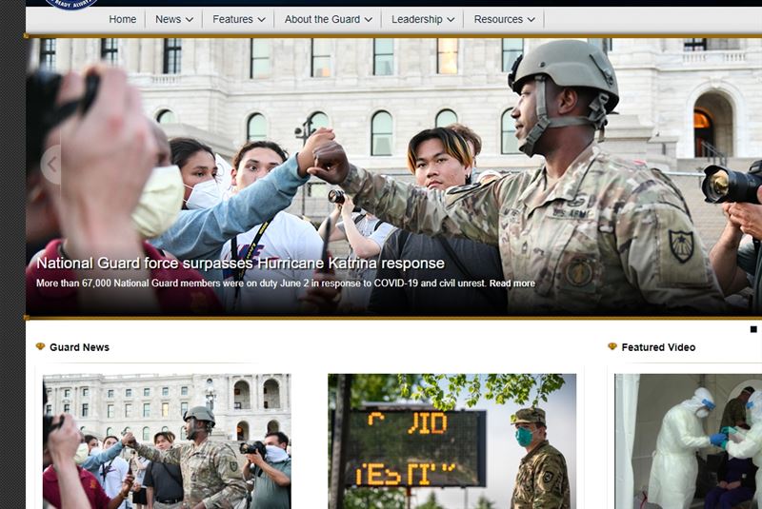Open Hurricane Katrina response headline
The width and height of the screenshot is (762, 509).
coord(240,263)
